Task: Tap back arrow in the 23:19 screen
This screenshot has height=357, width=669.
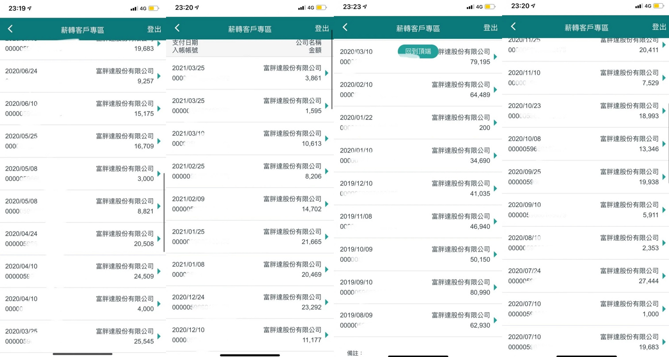Action: [x=11, y=29]
